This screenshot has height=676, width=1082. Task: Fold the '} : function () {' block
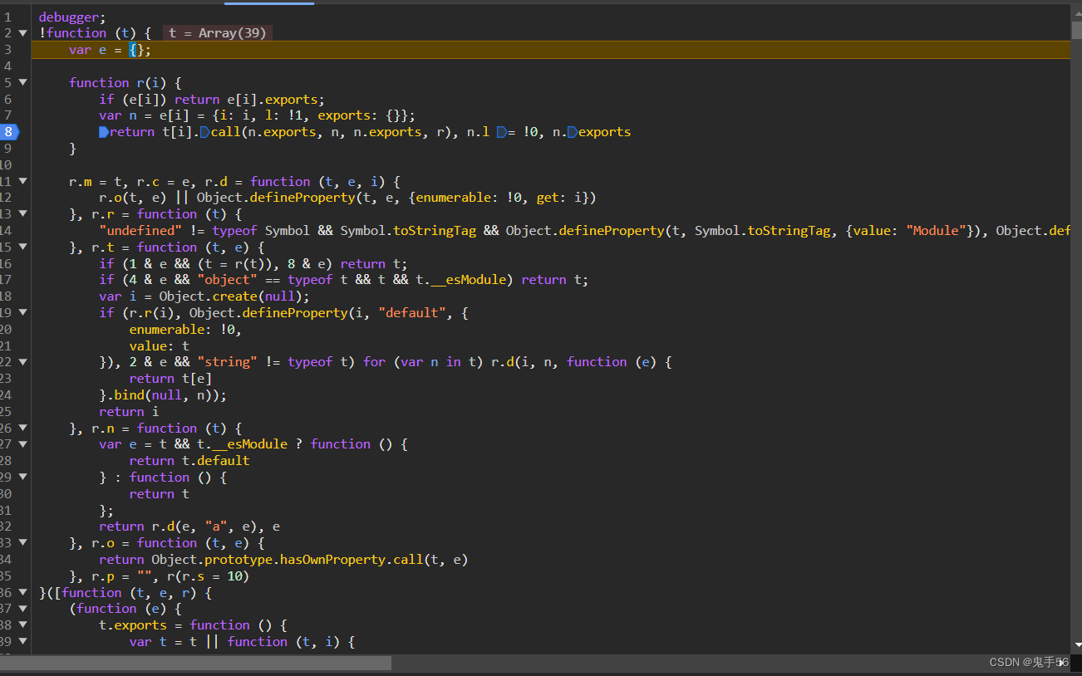click(x=22, y=477)
